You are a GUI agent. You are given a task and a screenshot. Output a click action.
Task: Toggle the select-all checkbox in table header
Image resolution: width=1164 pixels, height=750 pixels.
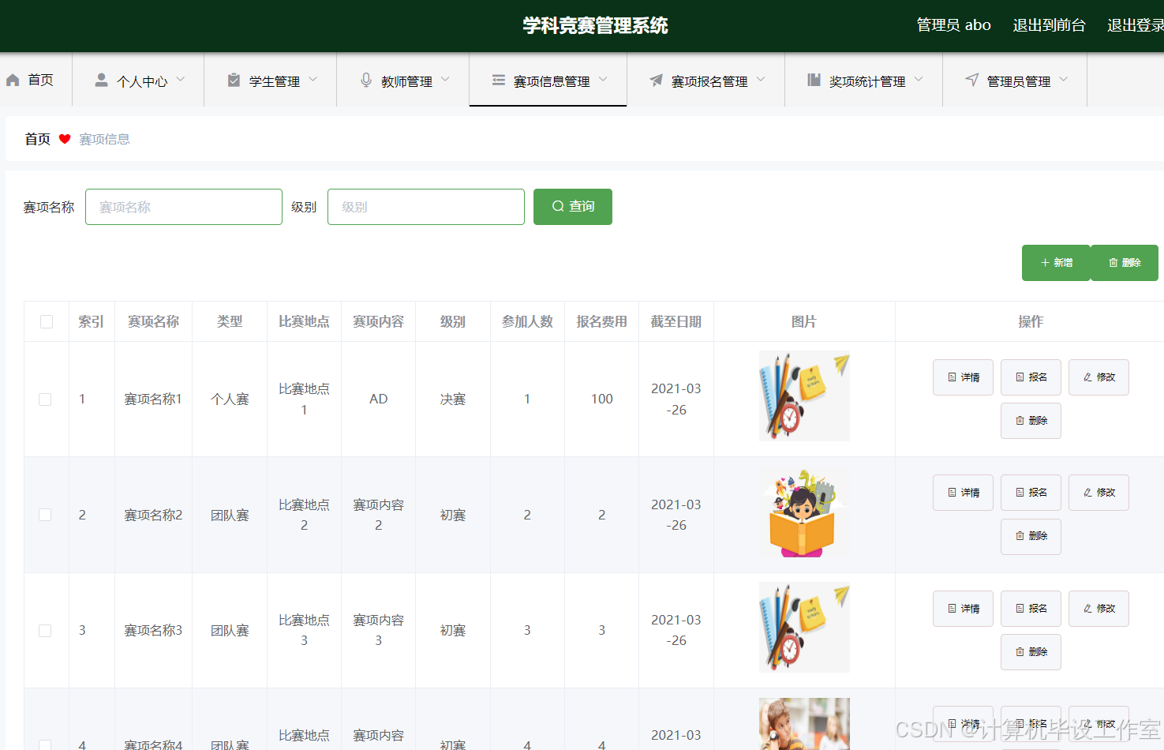(47, 321)
